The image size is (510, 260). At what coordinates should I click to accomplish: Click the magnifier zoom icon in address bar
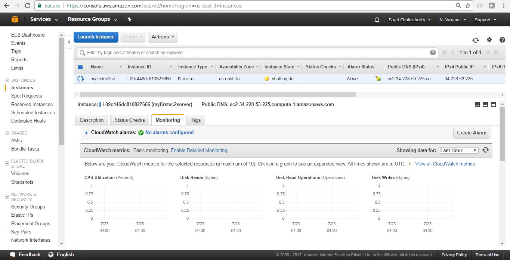click(458, 6)
